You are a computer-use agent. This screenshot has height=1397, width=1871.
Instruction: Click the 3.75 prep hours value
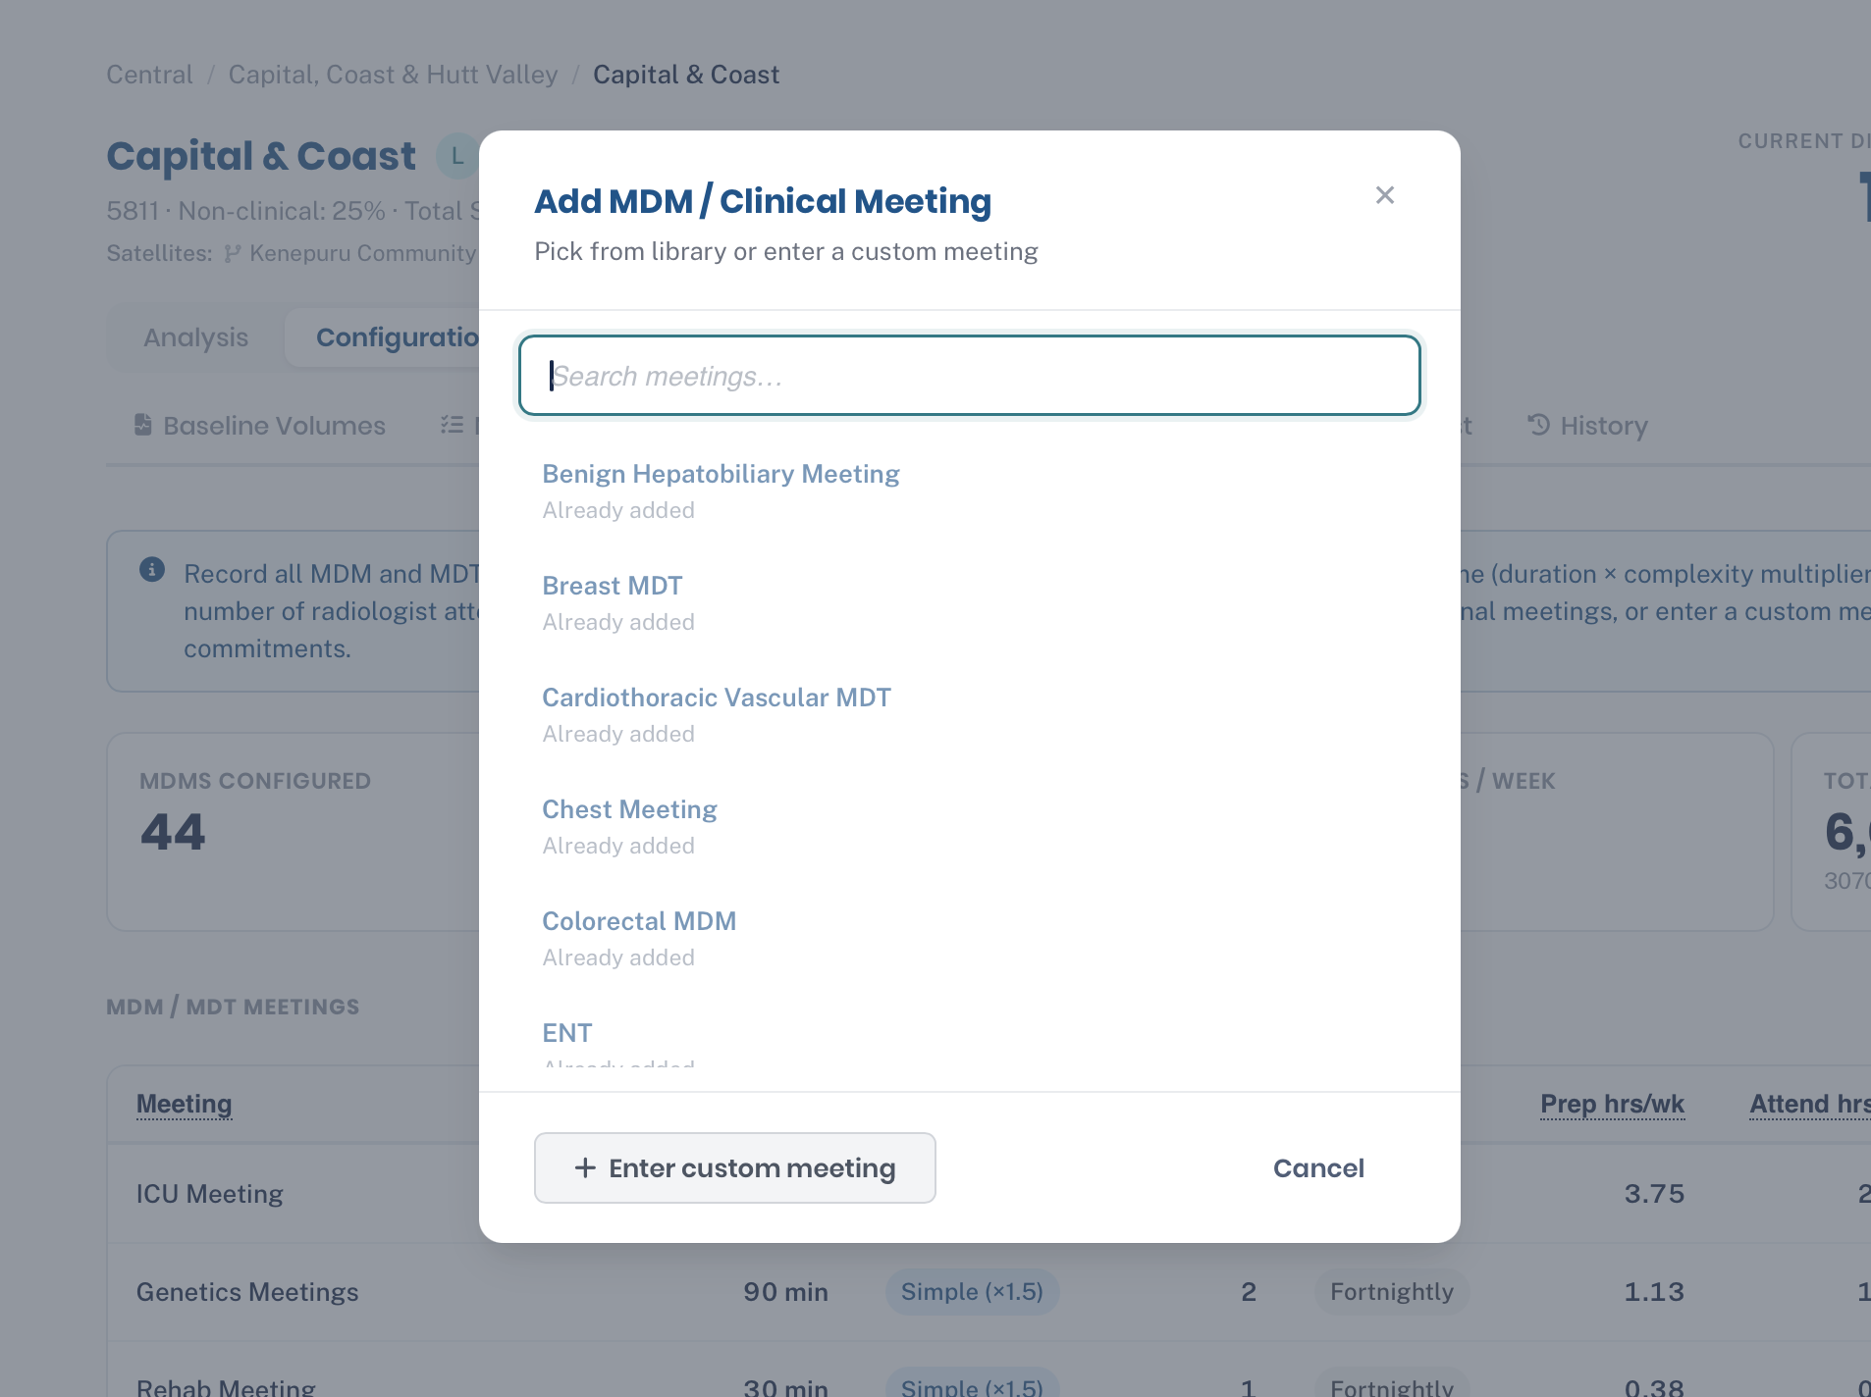(x=1654, y=1194)
